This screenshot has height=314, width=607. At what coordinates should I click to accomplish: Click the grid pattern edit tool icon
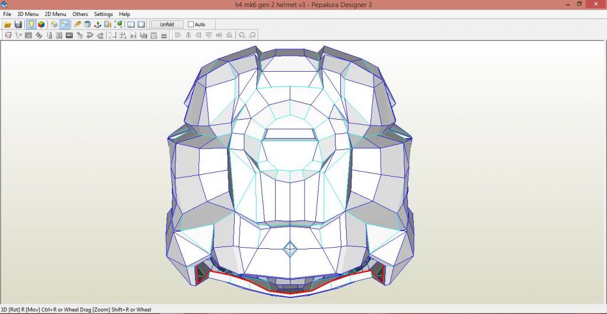click(x=28, y=35)
